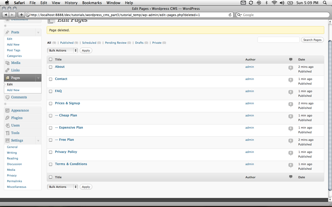Collapse the Pages menu arrow

tap(38, 78)
